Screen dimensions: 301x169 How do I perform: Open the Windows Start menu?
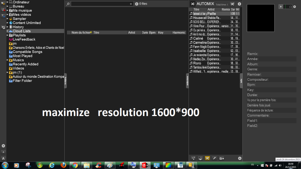tap(5, 165)
